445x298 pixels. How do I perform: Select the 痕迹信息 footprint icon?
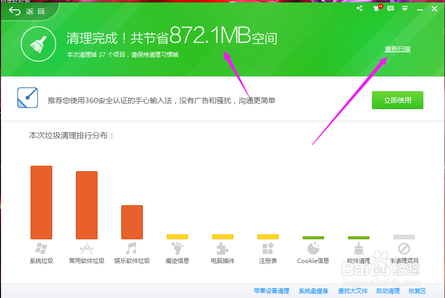point(177,248)
